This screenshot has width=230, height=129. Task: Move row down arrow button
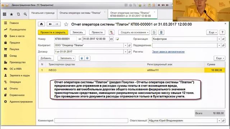87,58
